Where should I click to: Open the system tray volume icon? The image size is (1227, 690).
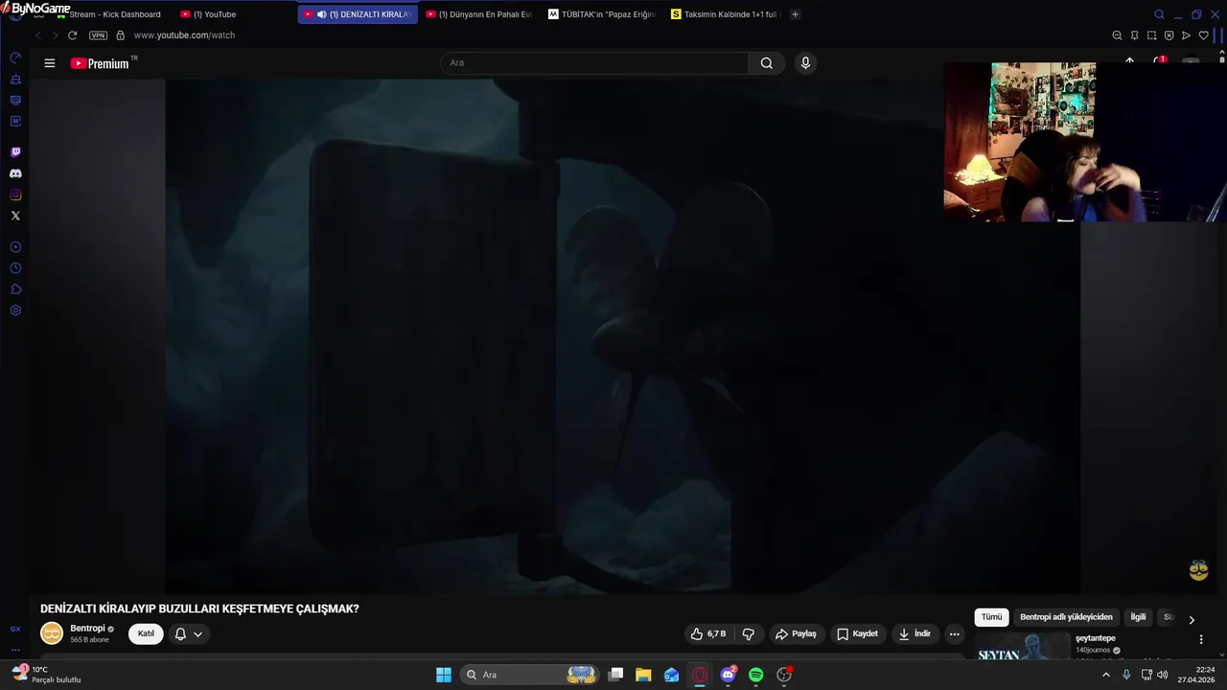tap(1163, 675)
